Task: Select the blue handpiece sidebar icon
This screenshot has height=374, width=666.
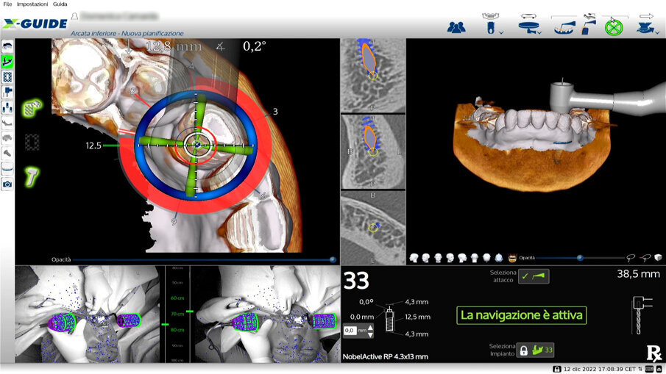Action: point(7,92)
